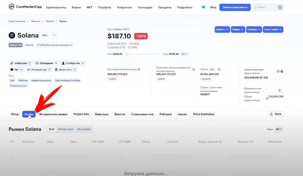
Task: Open the Купить dropdown
Action: (222, 29)
